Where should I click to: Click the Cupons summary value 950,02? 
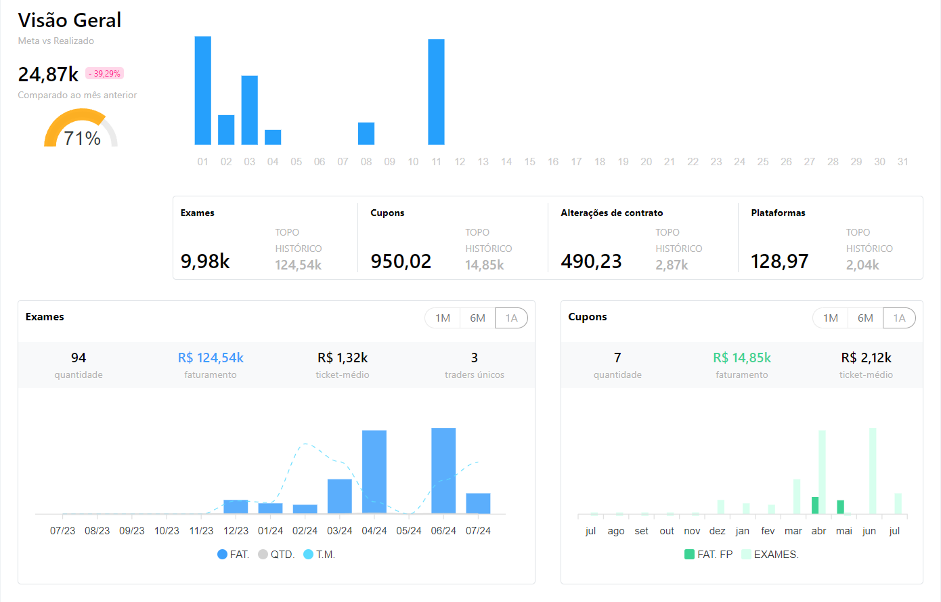point(401,261)
